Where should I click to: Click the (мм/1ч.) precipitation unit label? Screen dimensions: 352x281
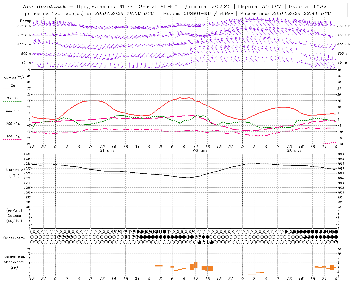(x=14, y=221)
